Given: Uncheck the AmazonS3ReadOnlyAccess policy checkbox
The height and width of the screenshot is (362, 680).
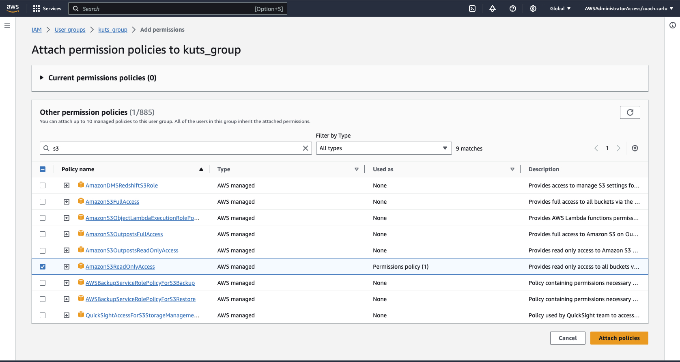Looking at the screenshot, I should coord(43,267).
